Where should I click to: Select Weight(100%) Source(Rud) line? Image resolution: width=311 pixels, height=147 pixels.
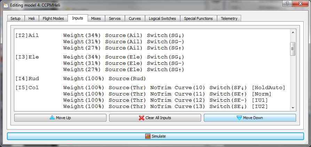[x=104, y=79]
